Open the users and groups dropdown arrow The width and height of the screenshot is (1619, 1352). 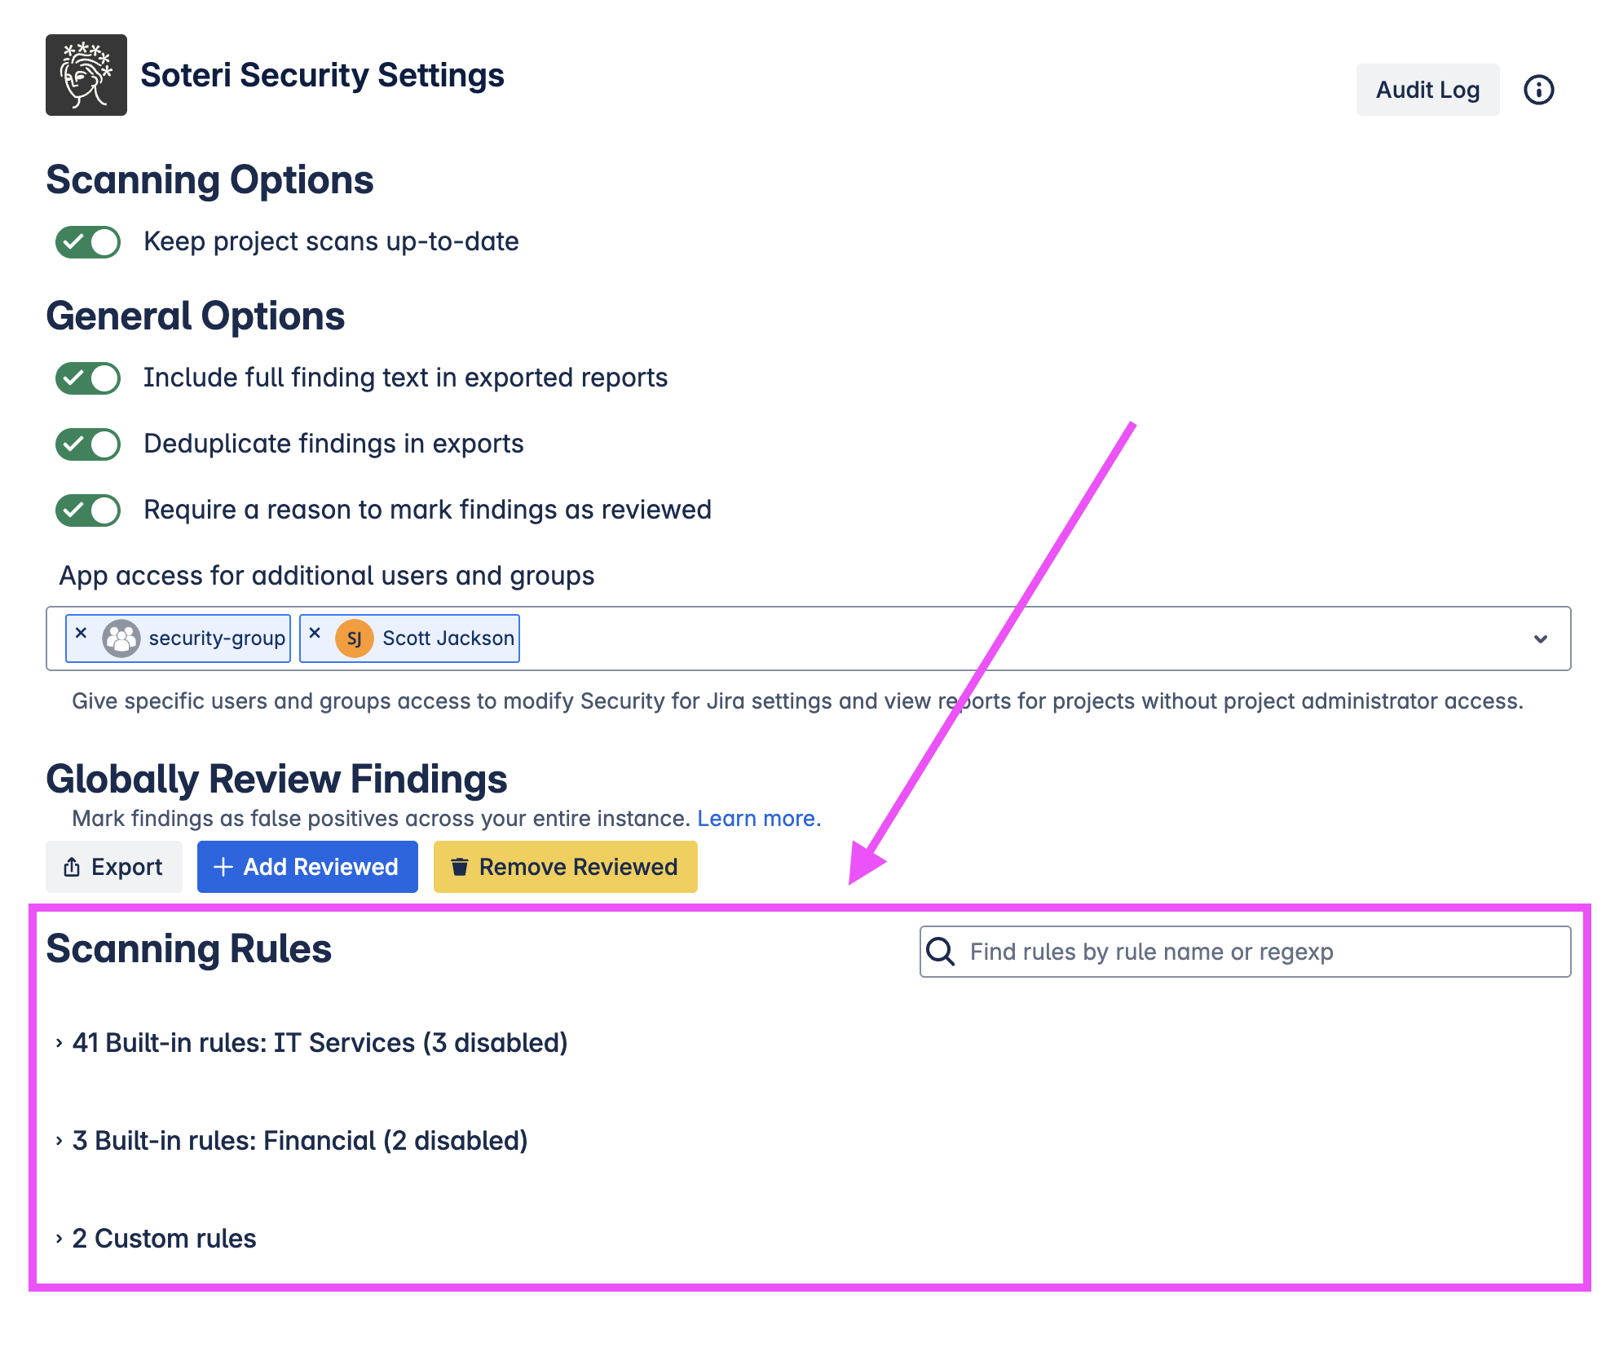click(x=1540, y=638)
